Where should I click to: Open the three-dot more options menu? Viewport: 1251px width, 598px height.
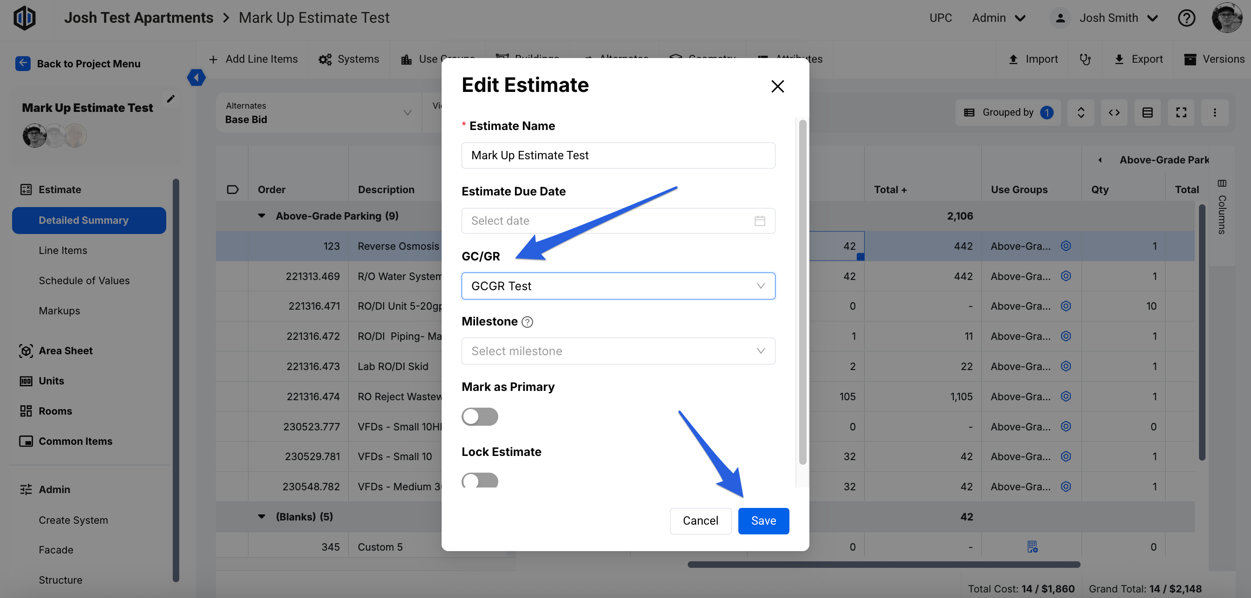point(1215,113)
